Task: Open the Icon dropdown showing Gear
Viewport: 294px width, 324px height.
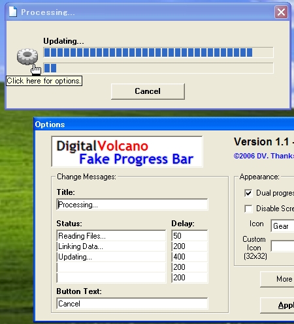Action: pos(282,226)
